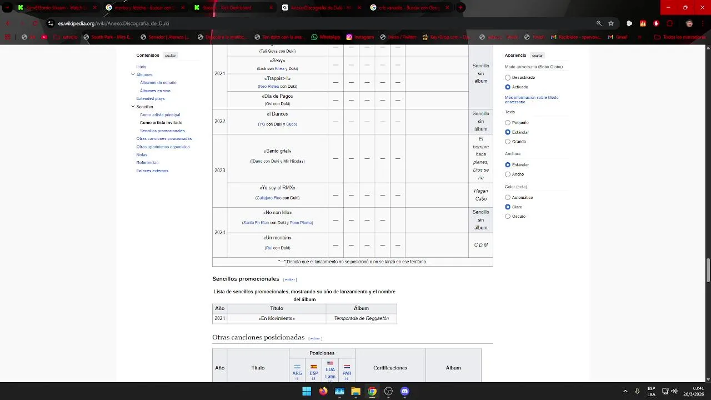
Task: Set text size to Grande
Action: 508,142
